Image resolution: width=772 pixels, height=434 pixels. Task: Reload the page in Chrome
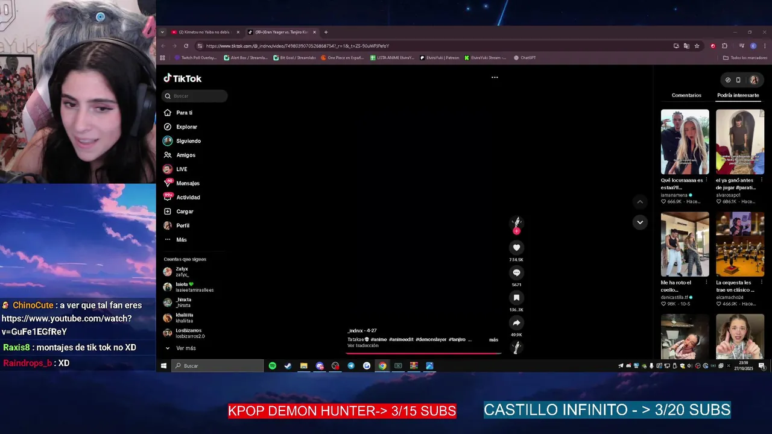click(186, 46)
